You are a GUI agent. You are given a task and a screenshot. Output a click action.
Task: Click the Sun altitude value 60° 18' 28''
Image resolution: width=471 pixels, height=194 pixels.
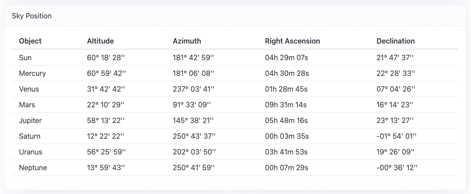106,58
